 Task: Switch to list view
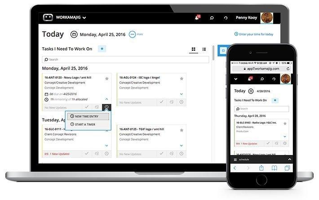point(204,49)
